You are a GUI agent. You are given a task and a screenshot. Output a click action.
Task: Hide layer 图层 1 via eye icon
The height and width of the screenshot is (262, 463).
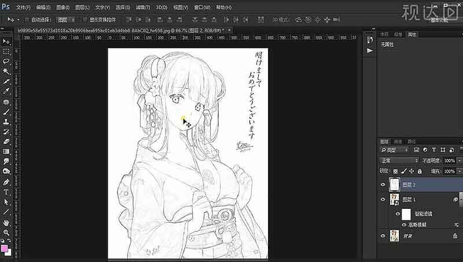click(383, 199)
